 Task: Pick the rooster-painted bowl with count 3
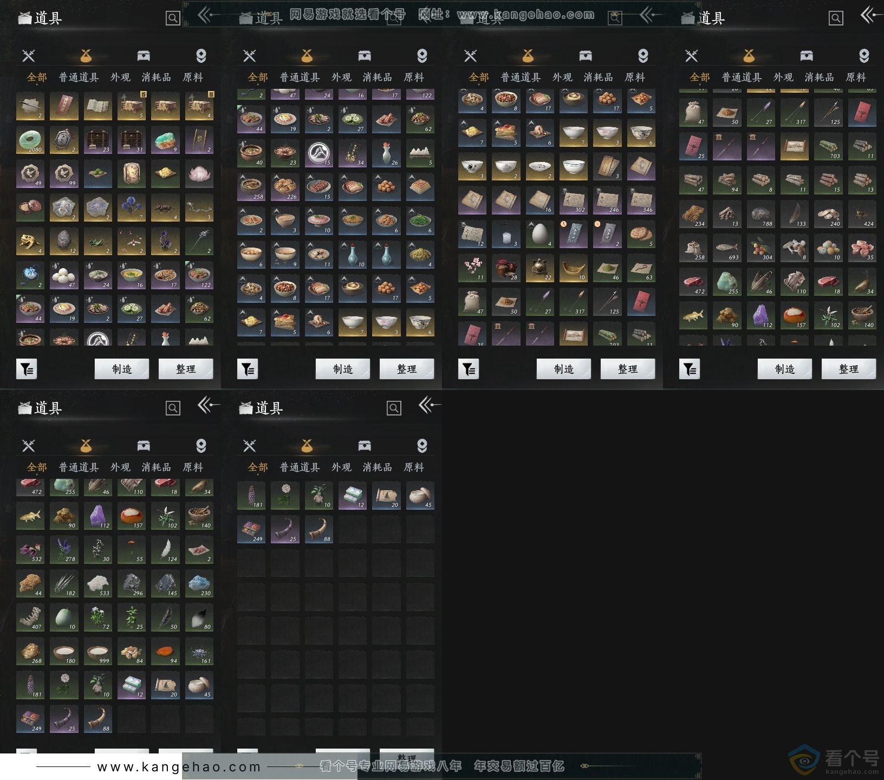click(472, 167)
